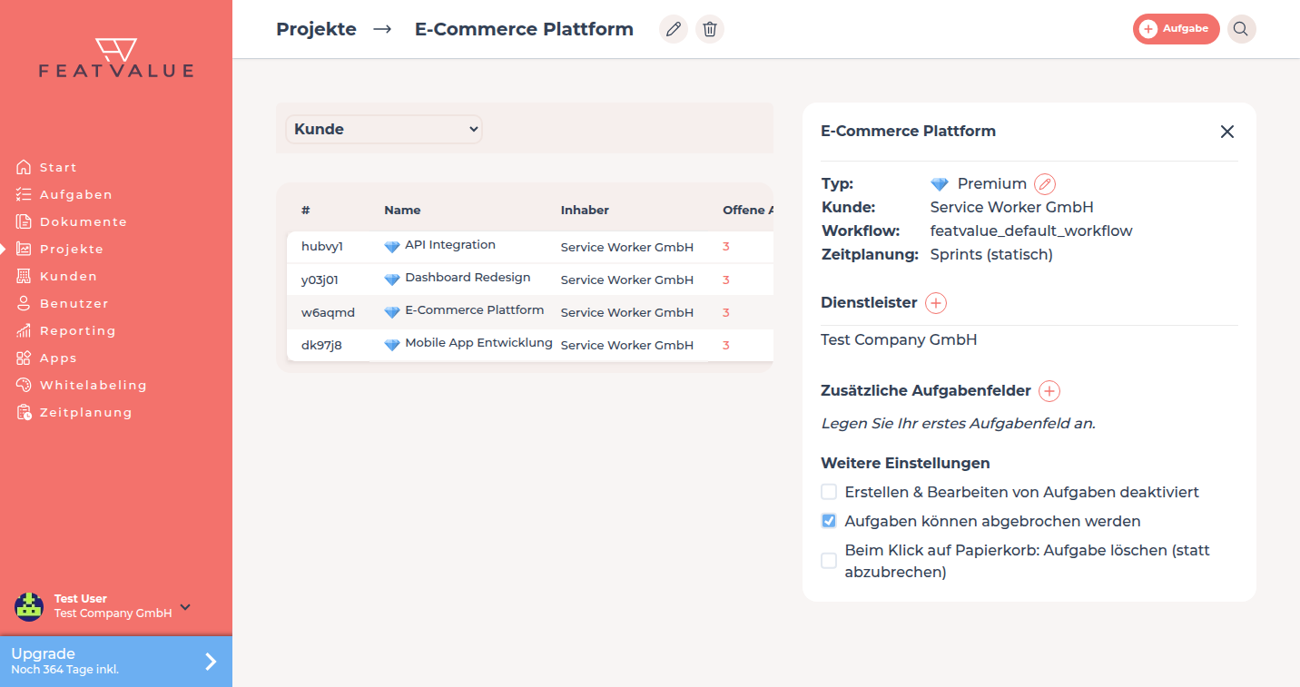Screen dimensions: 1300x687
Task: Click diamond icon in Dashboard Redesign row
Action: (392, 279)
